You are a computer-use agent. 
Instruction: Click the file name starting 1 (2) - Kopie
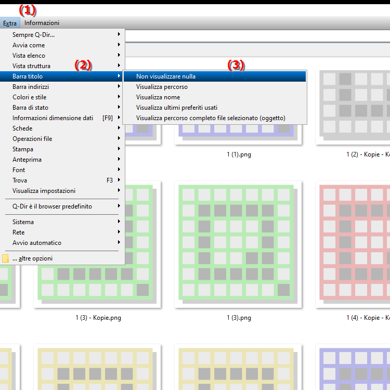[368, 154]
